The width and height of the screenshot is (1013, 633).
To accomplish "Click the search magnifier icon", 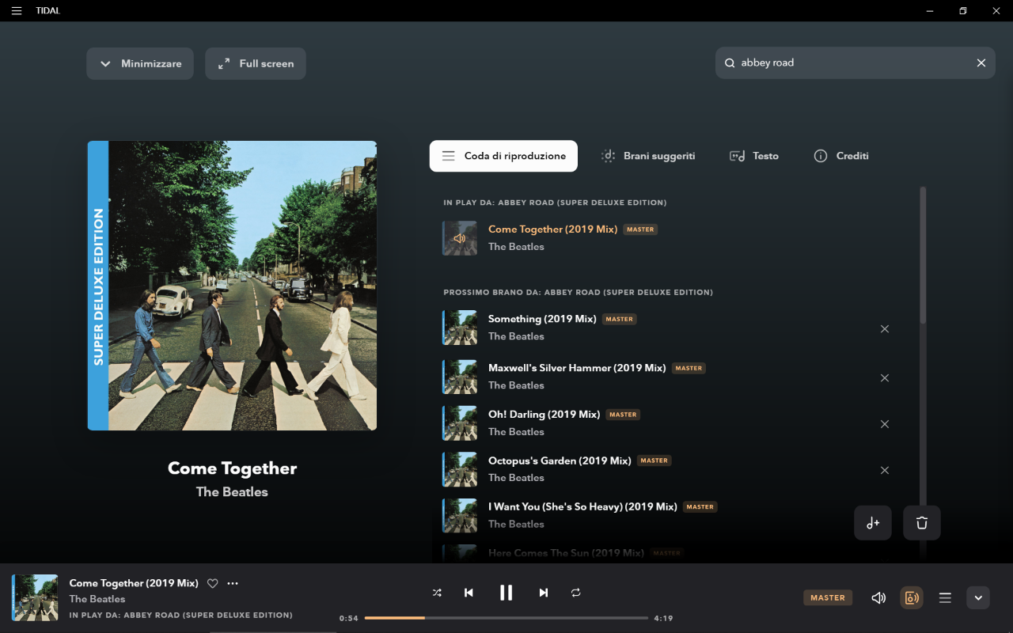I will [x=730, y=63].
